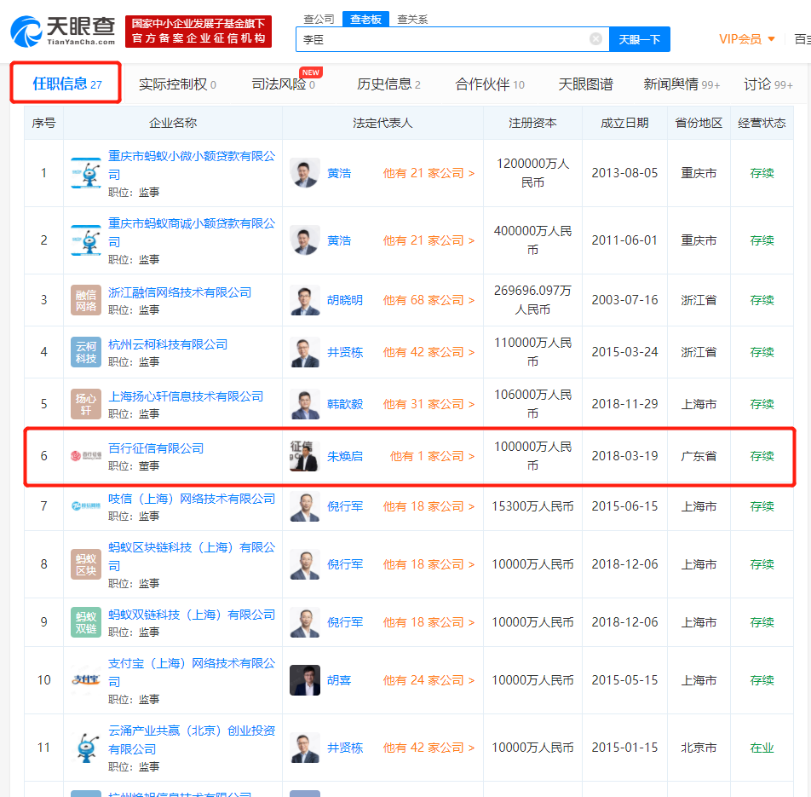Click the 融信网络 company logo
The width and height of the screenshot is (811, 797).
[86, 300]
